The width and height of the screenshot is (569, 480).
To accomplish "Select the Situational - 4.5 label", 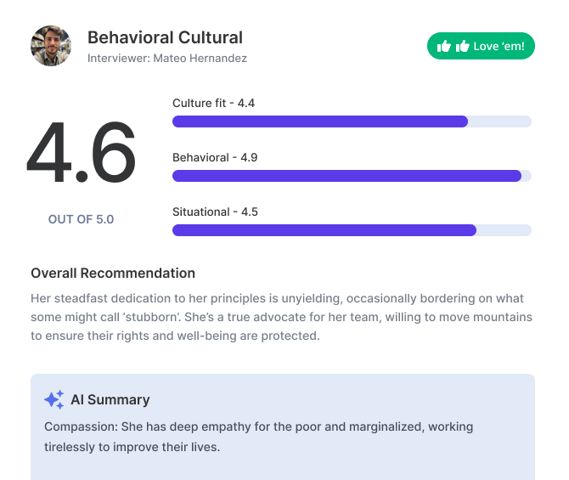I will coord(215,212).
